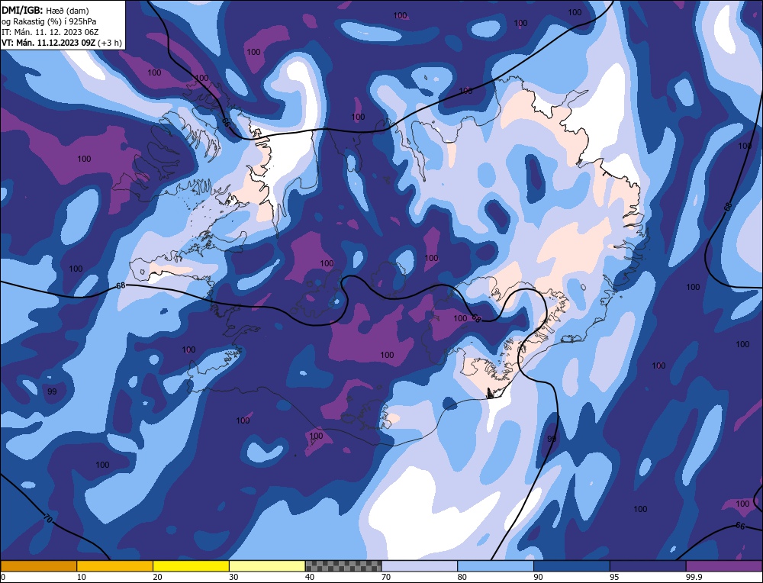763x583 pixels.
Task: Click the '0' legend scale value
Action: pos(3,577)
